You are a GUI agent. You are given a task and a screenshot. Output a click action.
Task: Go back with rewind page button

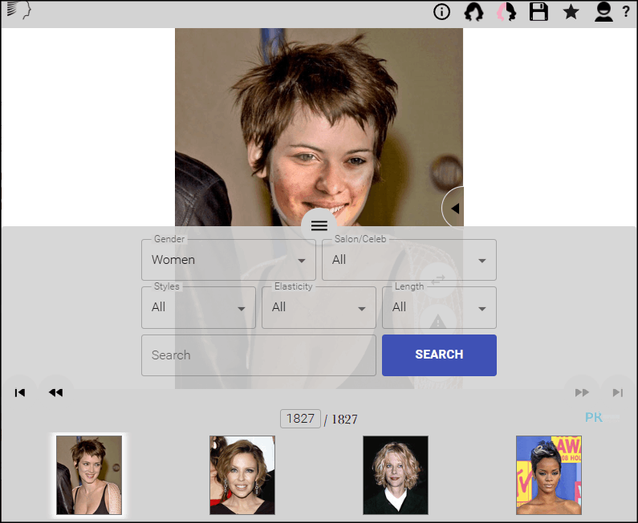pyautogui.click(x=55, y=392)
